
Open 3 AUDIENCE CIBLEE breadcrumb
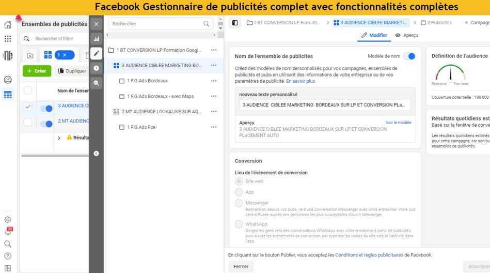tap(371, 23)
